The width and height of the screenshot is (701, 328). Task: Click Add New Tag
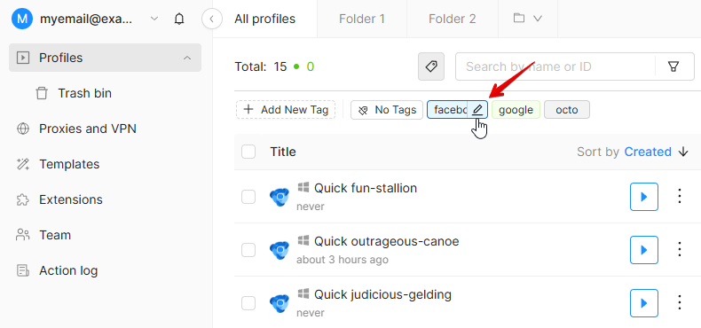pyautogui.click(x=286, y=110)
